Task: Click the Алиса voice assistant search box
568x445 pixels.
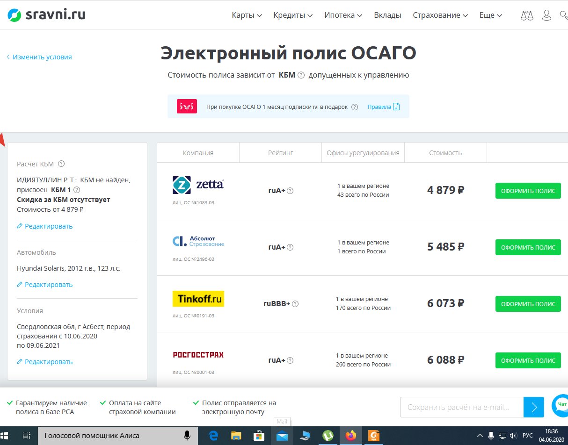Action: (x=117, y=436)
